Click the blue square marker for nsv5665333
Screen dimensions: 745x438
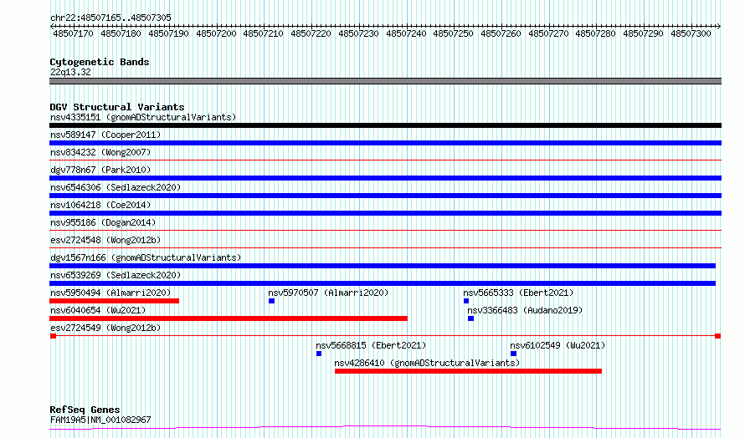(x=466, y=301)
